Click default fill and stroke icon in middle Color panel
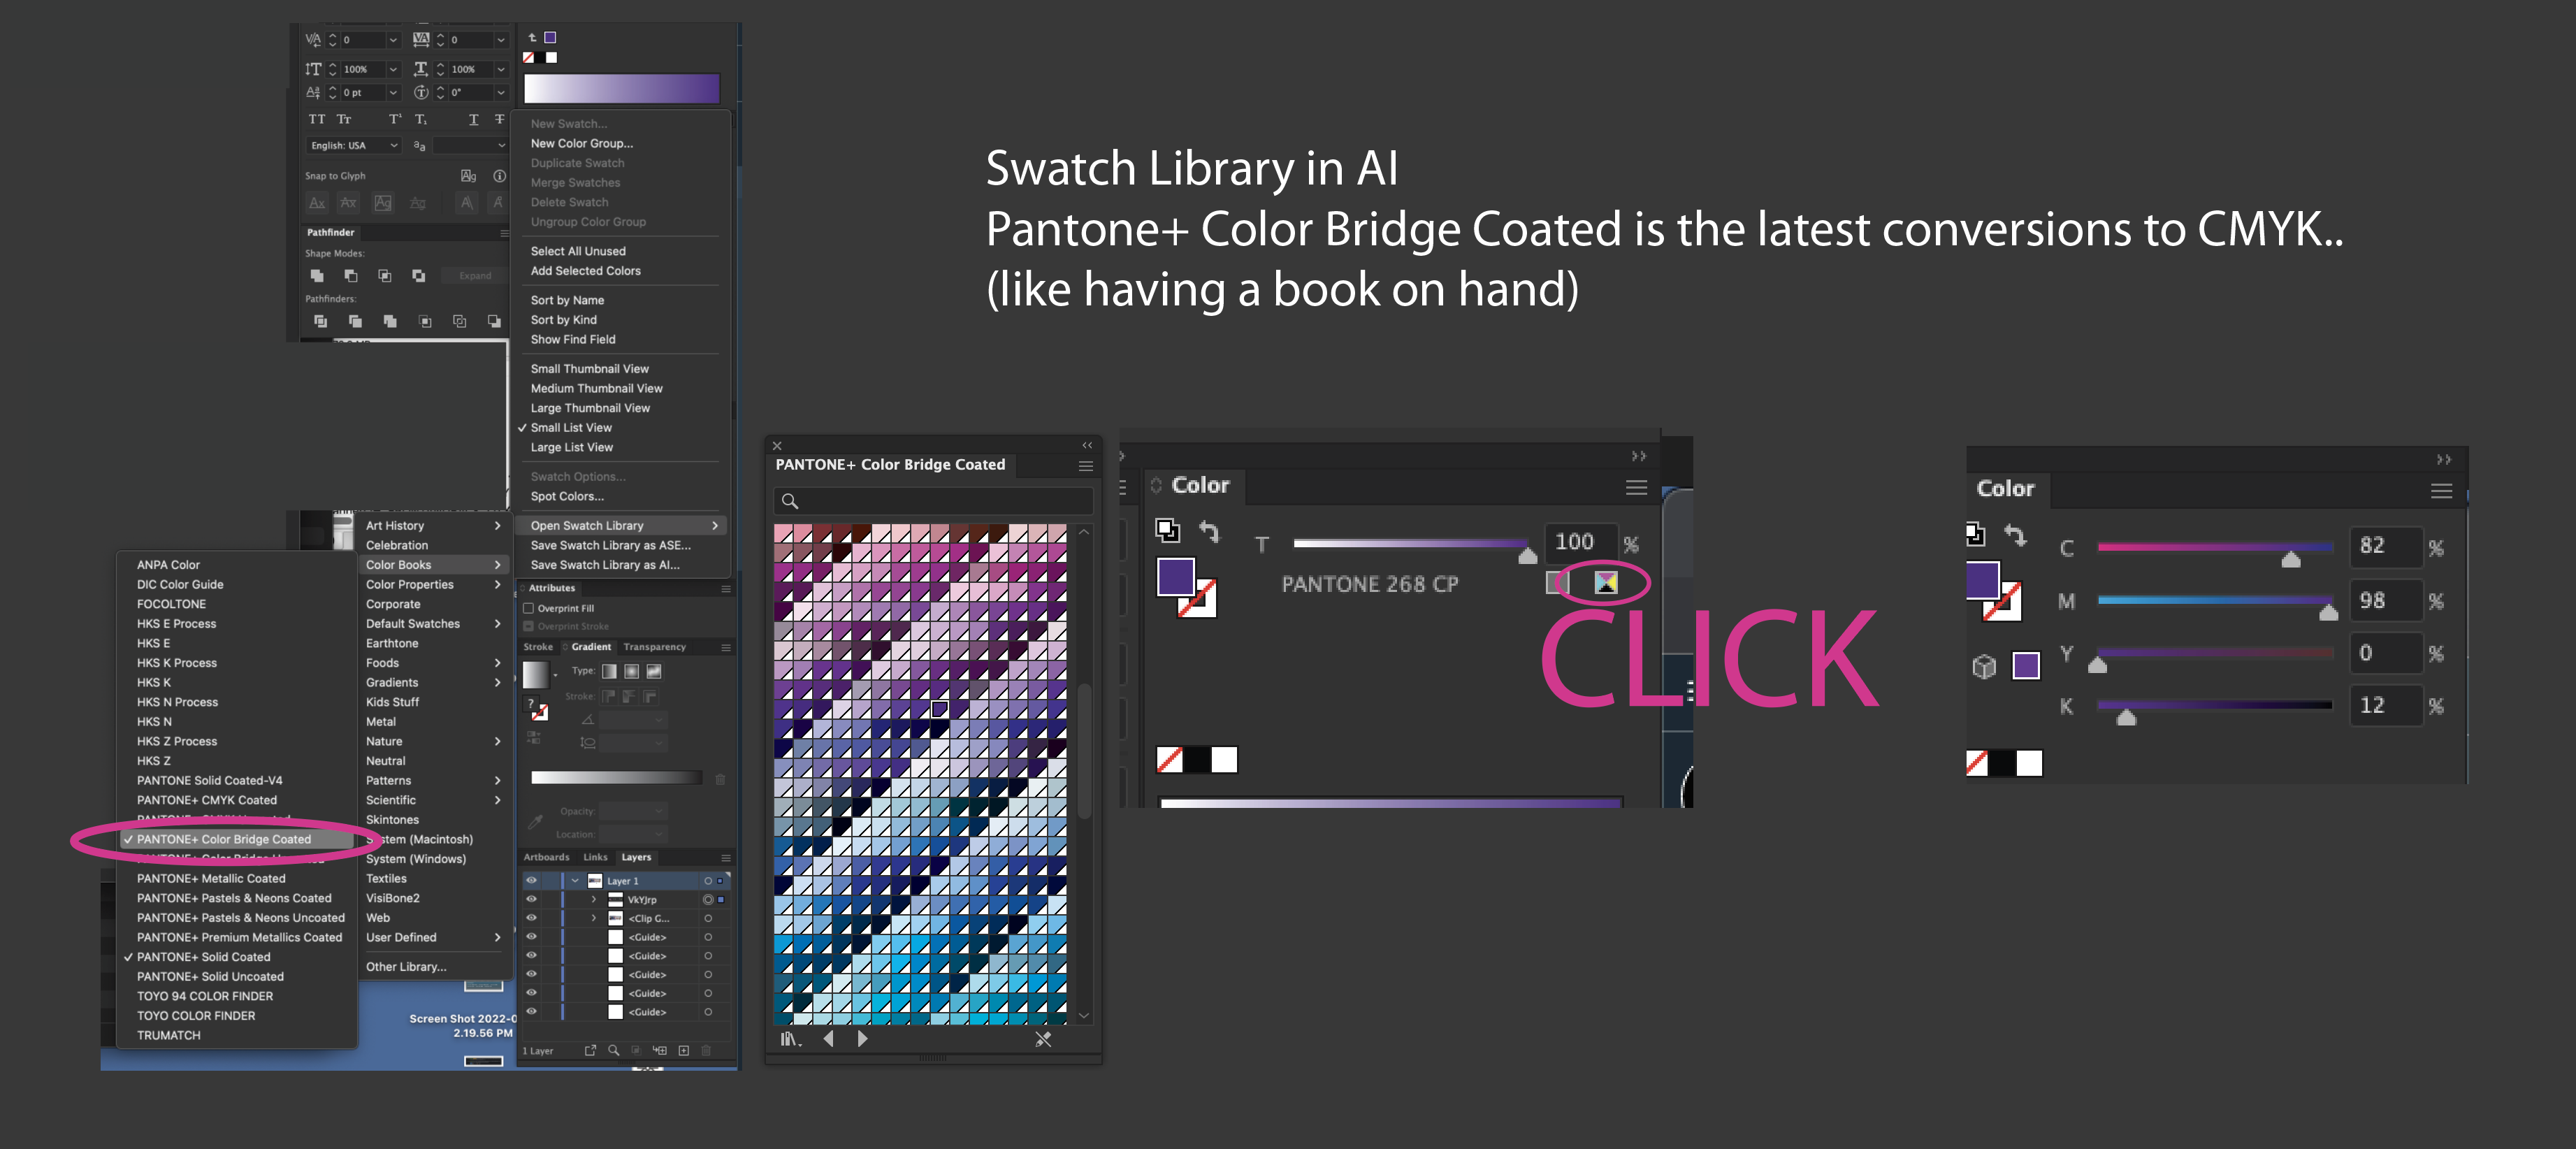 coord(1167,530)
